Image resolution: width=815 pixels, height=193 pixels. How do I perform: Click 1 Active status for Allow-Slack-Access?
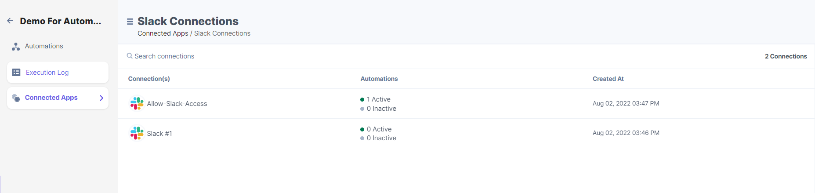click(375, 99)
